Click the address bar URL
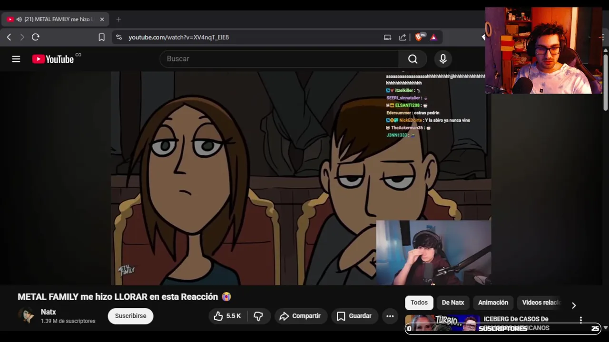The height and width of the screenshot is (342, 609). pyautogui.click(x=178, y=37)
